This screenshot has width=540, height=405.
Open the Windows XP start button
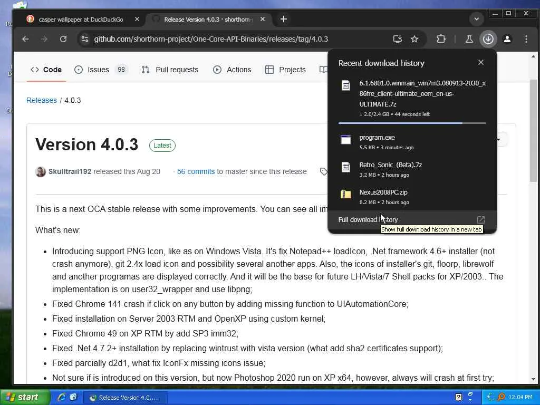24,397
